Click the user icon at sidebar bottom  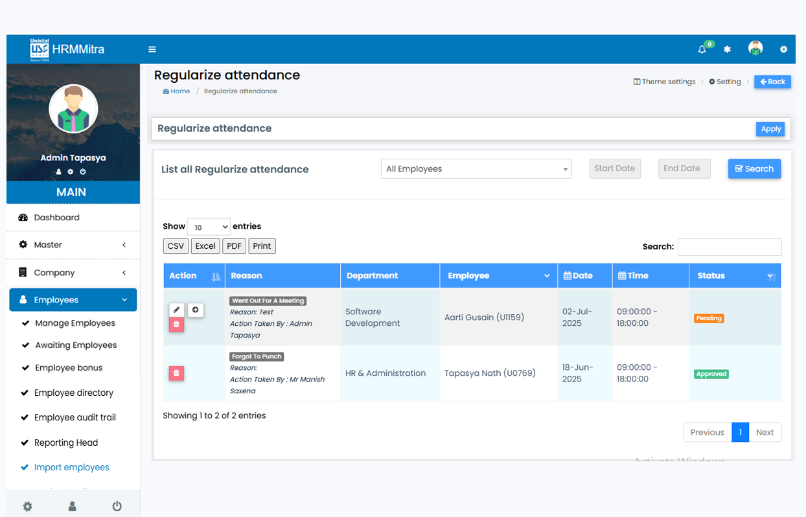coord(73,507)
